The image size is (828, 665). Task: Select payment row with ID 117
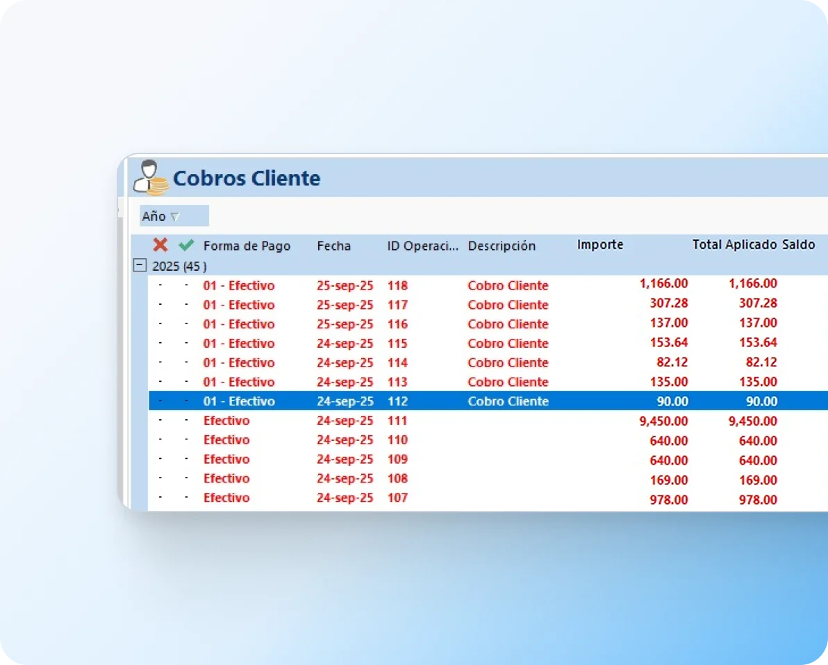[397, 305]
